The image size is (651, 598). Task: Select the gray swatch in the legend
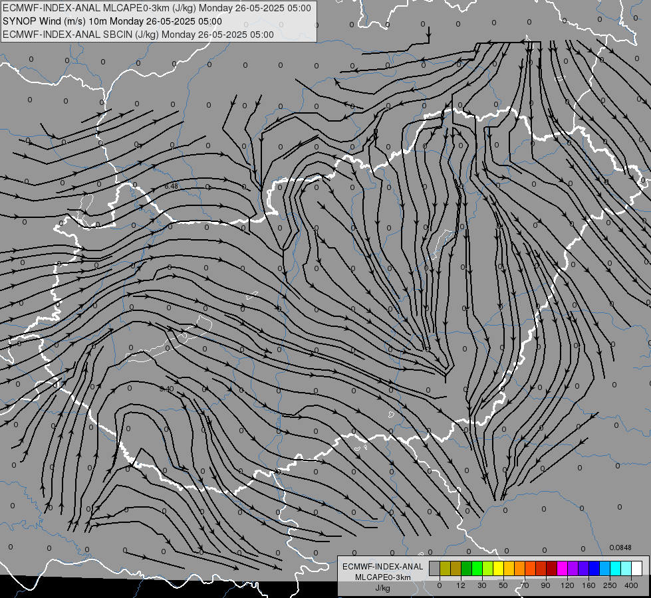click(x=435, y=568)
